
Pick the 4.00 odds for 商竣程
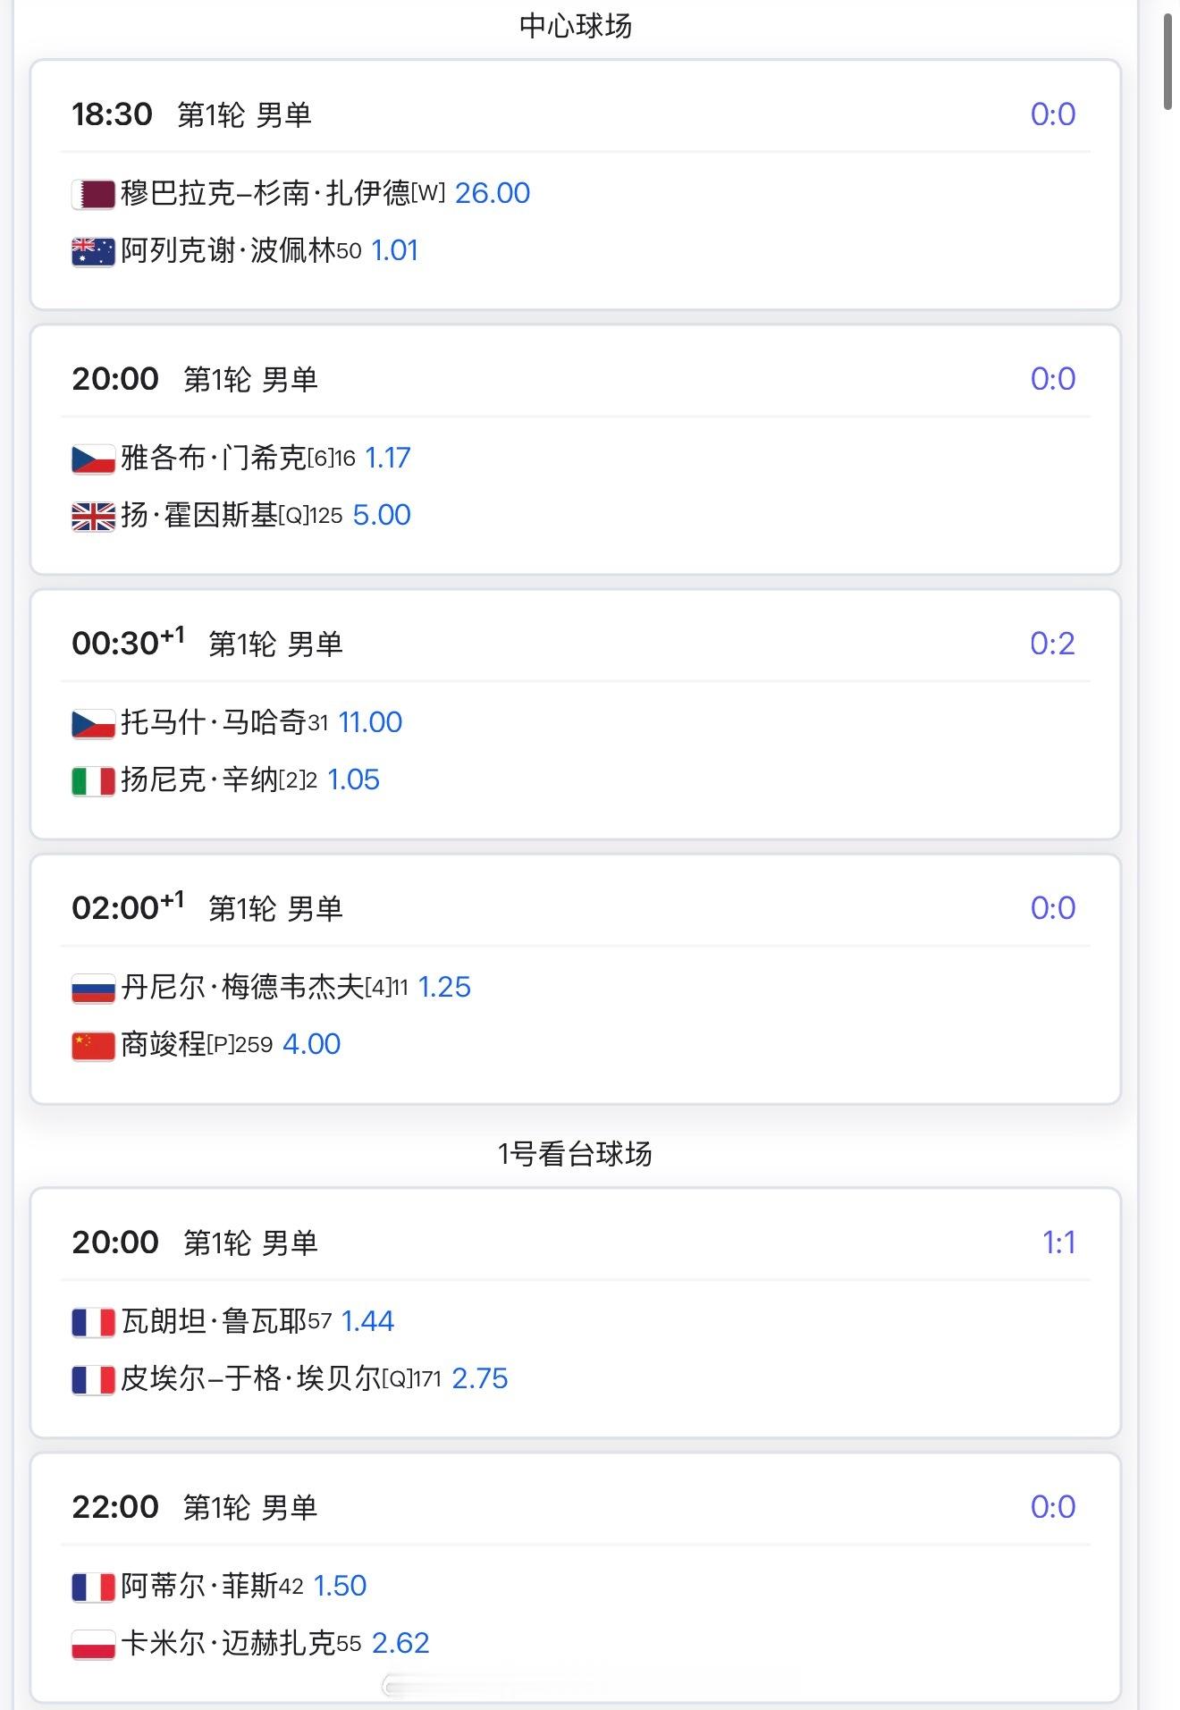(311, 1044)
